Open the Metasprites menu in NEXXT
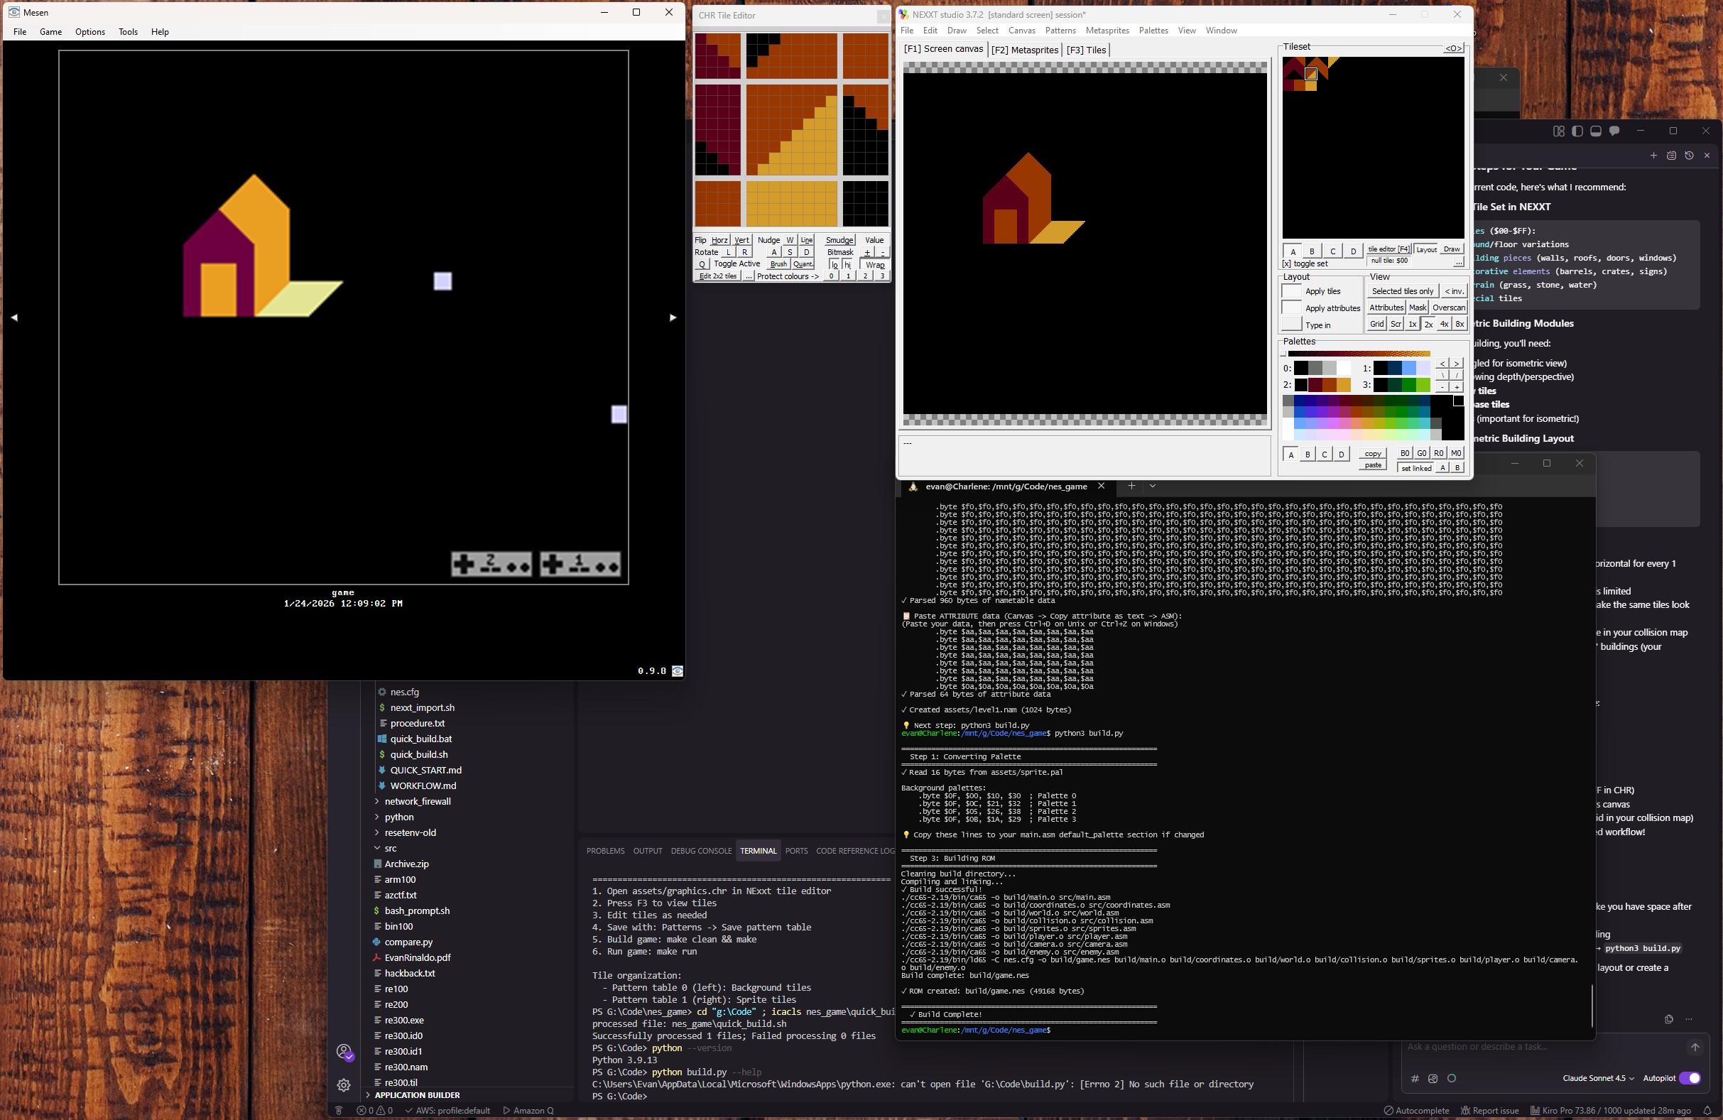Image resolution: width=1723 pixels, height=1120 pixels. tap(1107, 31)
